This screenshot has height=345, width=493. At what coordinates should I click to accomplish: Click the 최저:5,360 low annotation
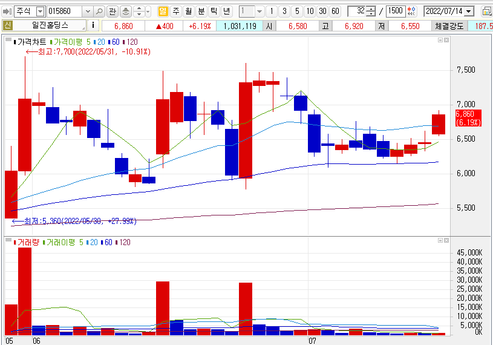pyautogui.click(x=74, y=221)
